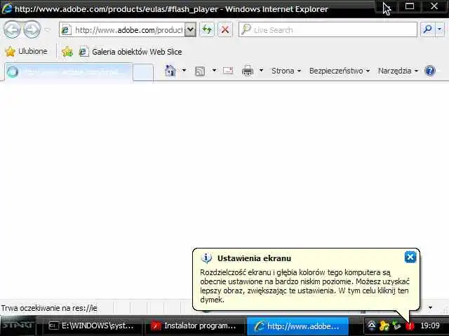
Task: Click the Ustawienia ekranu balloon text
Action: [304, 286]
